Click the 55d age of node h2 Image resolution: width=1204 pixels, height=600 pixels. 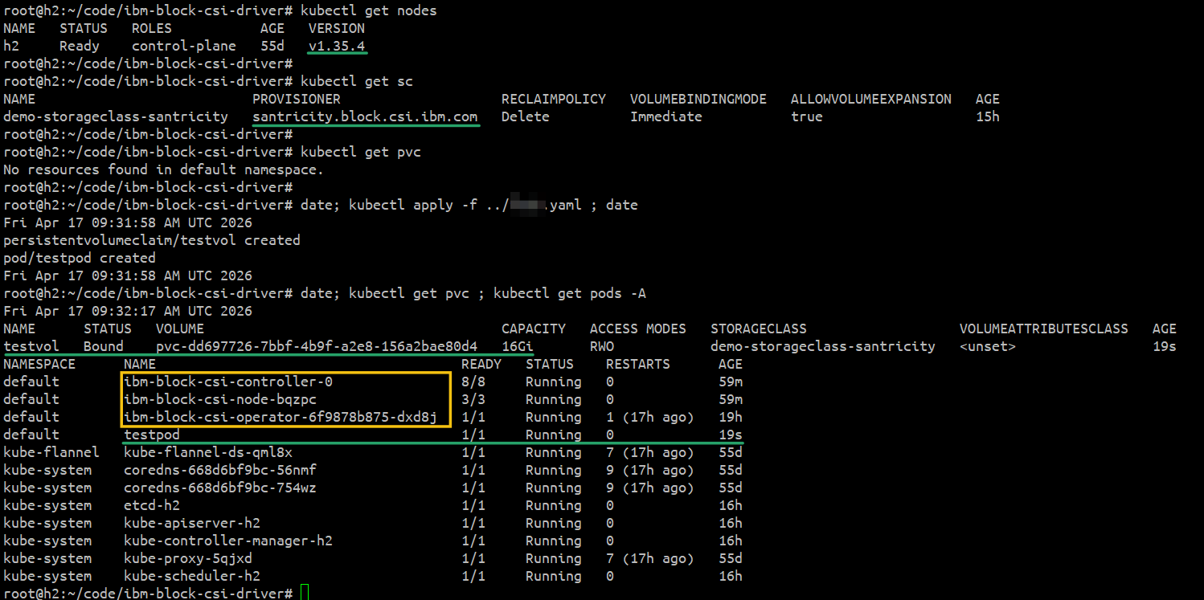tap(272, 46)
